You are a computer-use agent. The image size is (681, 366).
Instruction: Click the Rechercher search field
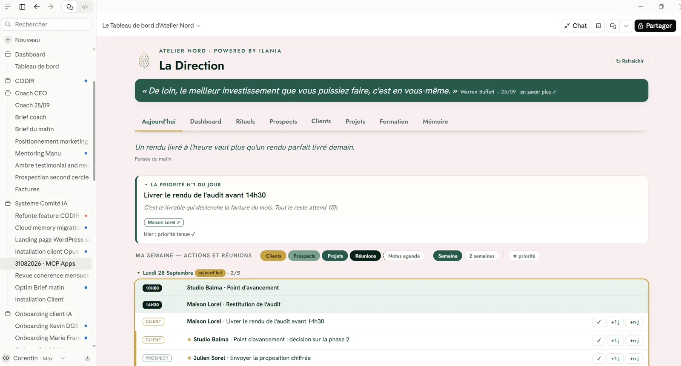click(46, 25)
